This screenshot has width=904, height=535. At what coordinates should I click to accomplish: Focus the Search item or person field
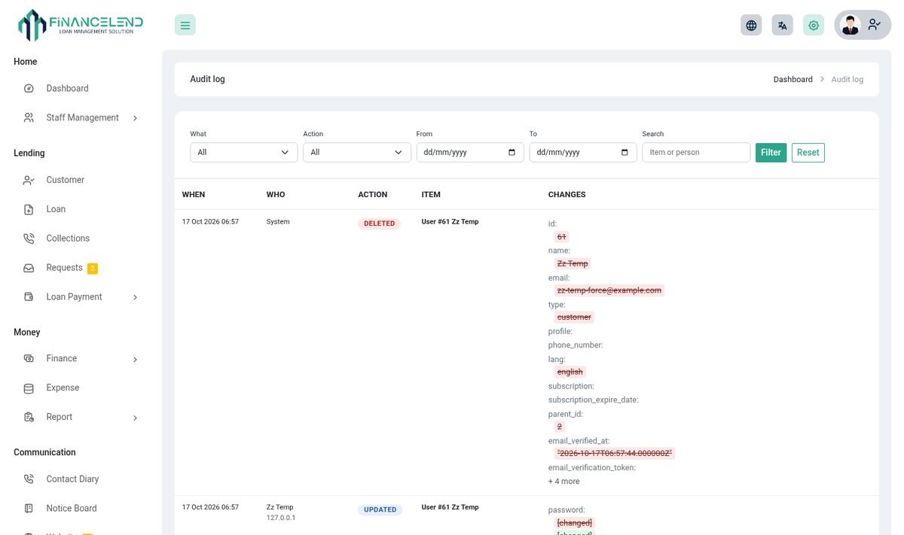pyautogui.click(x=696, y=152)
